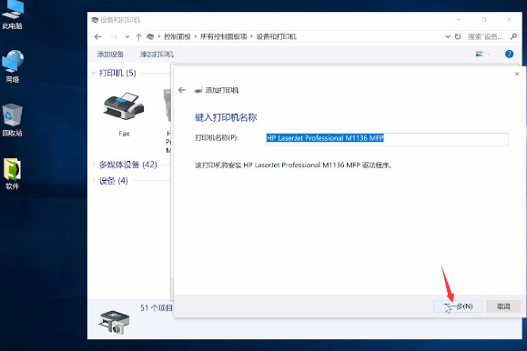Click the Explorer up-one-level arrow
The height and width of the screenshot is (351, 527).
pos(138,37)
